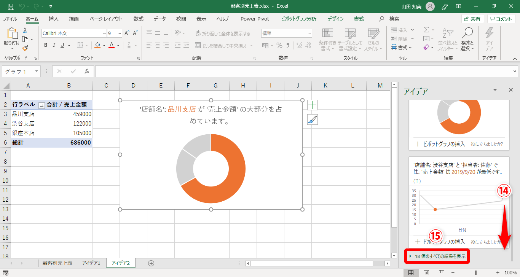Viewport: 520px width, 277px height.
Task: Select the Normal view button in the status bar
Action: coord(411,272)
